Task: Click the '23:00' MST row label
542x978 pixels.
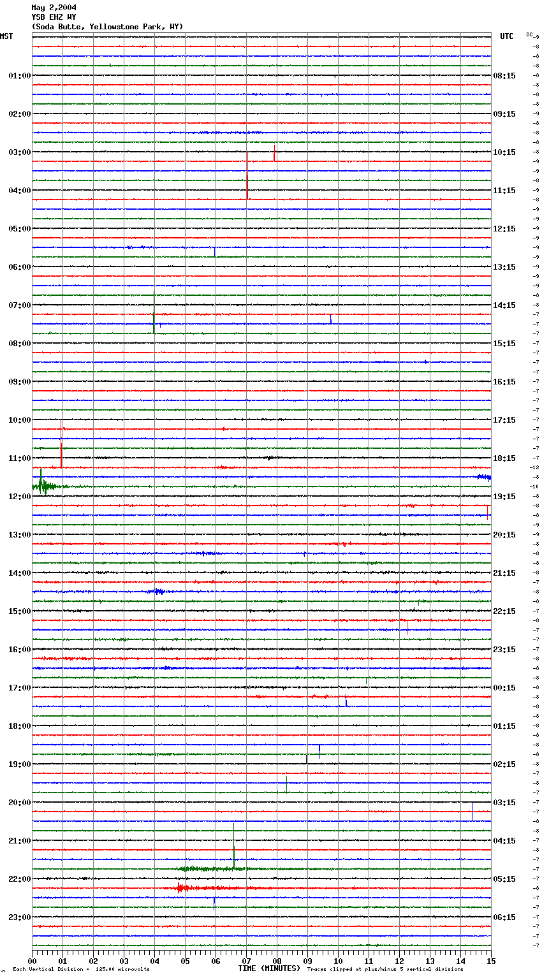Action: [20, 917]
